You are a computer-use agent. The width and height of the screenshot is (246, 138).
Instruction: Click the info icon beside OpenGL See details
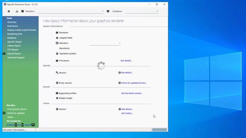point(120,72)
